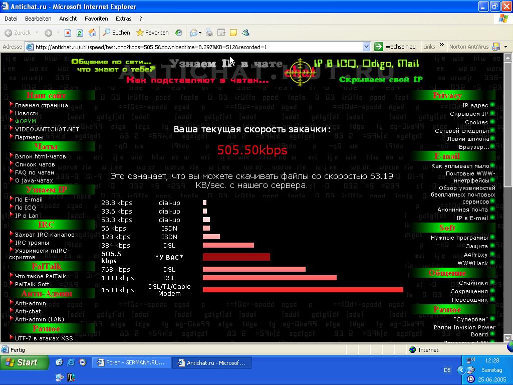Viewport: 513px width, 385px height.
Task: Open the Взлом html-чатов link
Action: click(41, 156)
